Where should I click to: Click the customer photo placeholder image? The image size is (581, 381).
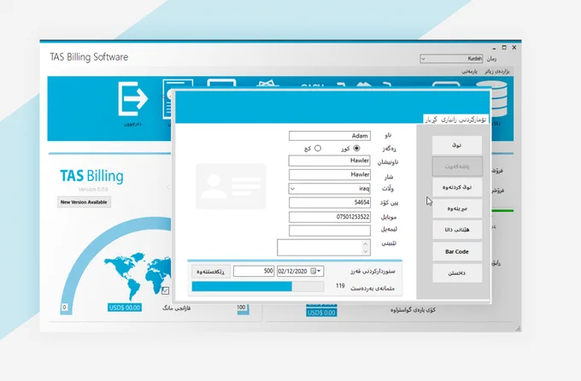(231, 186)
